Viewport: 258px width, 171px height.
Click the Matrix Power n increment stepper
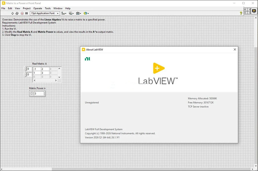click(x=32, y=92)
